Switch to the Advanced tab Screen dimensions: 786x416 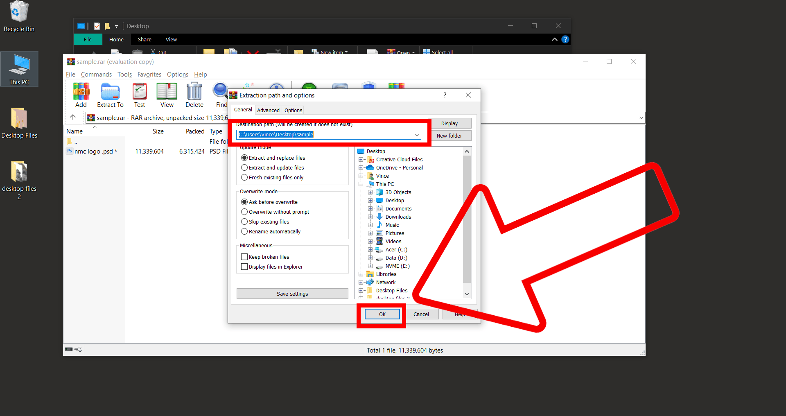268,110
